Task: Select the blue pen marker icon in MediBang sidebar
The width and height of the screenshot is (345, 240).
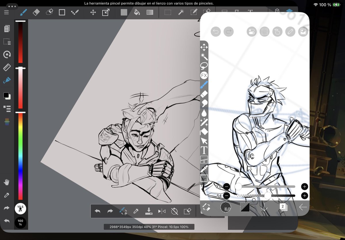Action: tap(7, 80)
